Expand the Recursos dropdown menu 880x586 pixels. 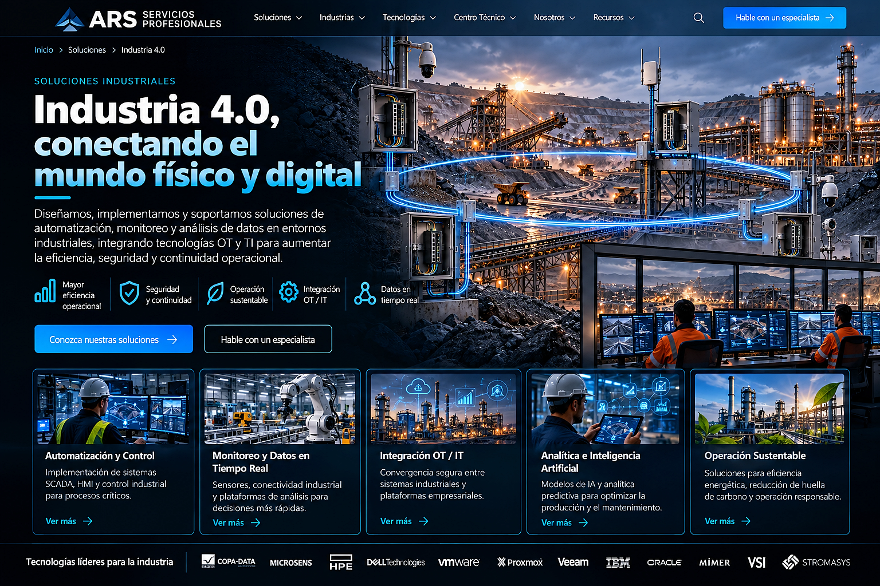point(614,18)
